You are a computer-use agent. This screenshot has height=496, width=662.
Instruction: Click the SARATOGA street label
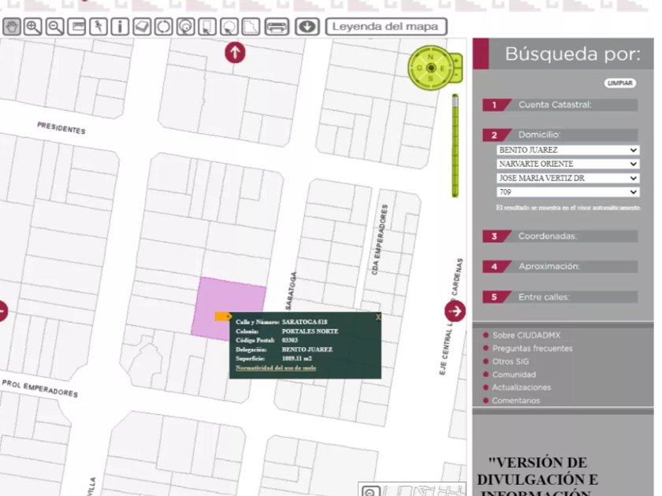(x=292, y=291)
